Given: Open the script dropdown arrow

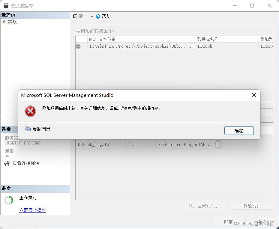Looking at the screenshot, I should coord(92,16).
